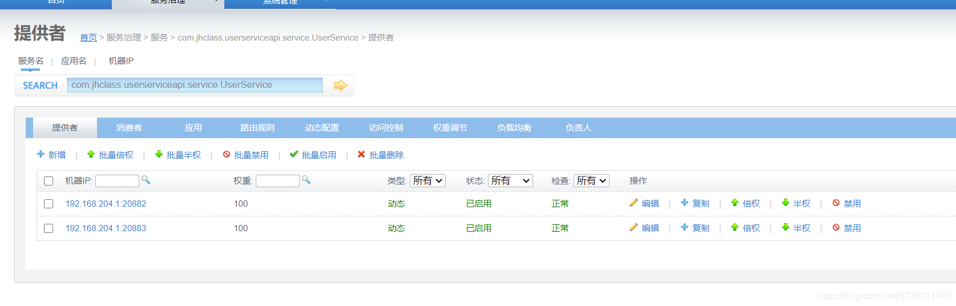The width and height of the screenshot is (956, 306).
Task: Click pencil edit icon in 20883 row
Action: [634, 227]
